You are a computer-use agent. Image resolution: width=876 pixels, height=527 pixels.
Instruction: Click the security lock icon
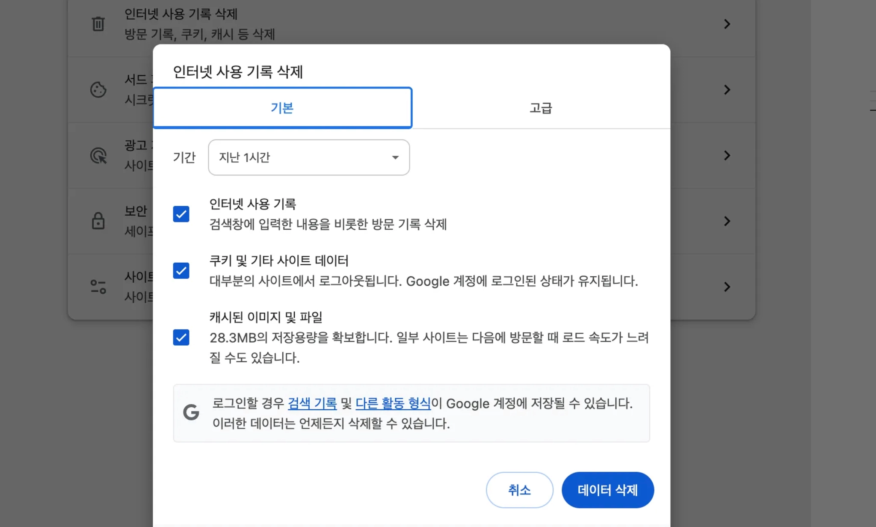click(x=98, y=221)
